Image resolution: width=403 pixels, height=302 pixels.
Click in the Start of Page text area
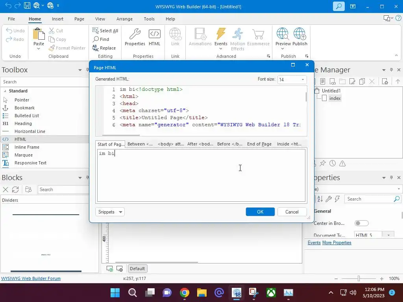[x=201, y=175]
